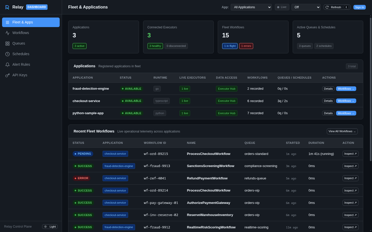
Task: Open Details for python-sample-app
Action: (328, 113)
